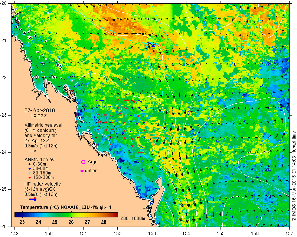The width and height of the screenshot is (297, 237).
Task: Click the blue 30-80m legend arrow
Action: pyautogui.click(x=30, y=168)
